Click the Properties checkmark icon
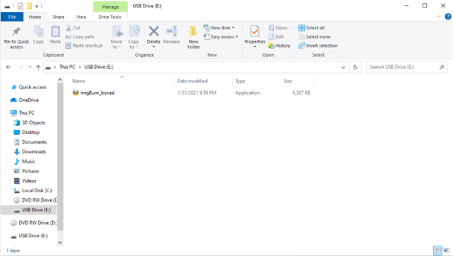The width and height of the screenshot is (453, 256). 254,31
